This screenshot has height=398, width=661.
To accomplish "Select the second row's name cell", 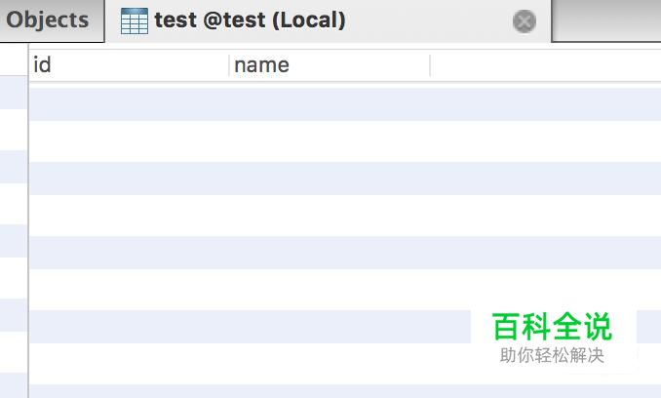I will coord(330,140).
